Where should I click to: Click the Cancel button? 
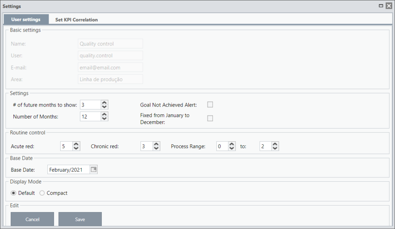[x=32, y=219]
